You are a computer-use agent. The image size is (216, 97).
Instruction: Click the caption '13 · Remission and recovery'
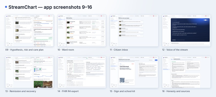pos(21,91)
